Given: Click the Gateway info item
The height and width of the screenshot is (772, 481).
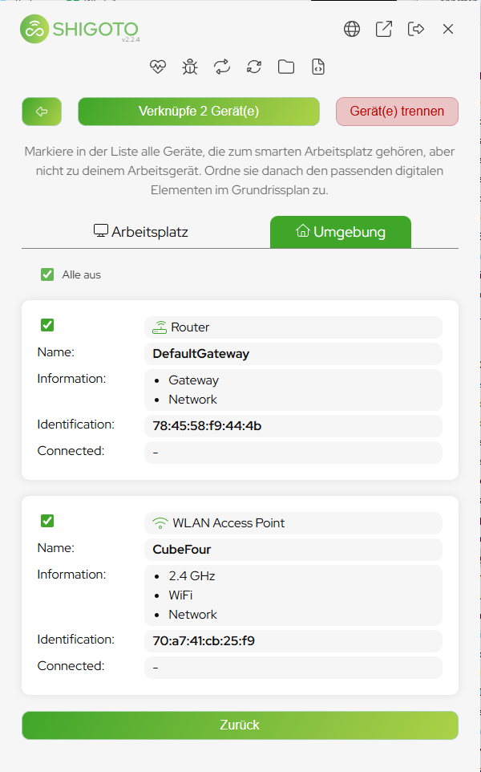Looking at the screenshot, I should (193, 380).
